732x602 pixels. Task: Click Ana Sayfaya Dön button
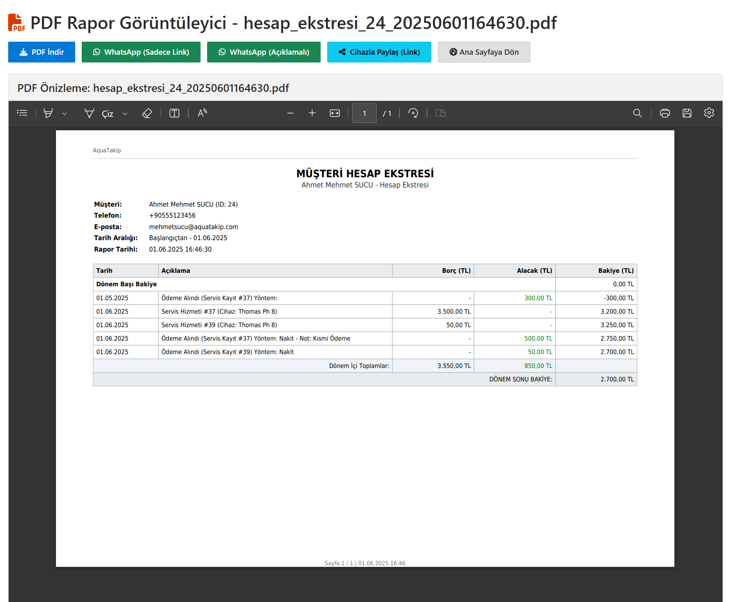pyautogui.click(x=484, y=52)
